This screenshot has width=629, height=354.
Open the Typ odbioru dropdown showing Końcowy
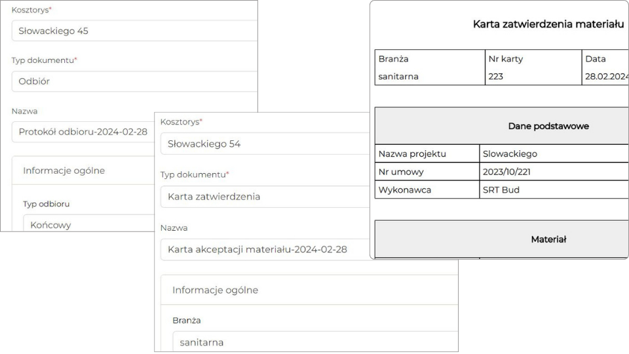(88, 223)
